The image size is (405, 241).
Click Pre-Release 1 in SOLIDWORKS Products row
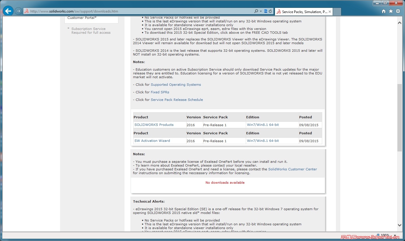click(x=215, y=125)
